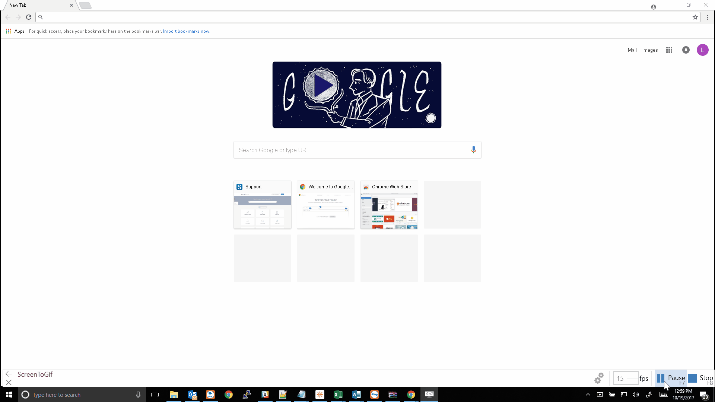Click the Type here to search box
The width and height of the screenshot is (715, 402).
tap(82, 395)
